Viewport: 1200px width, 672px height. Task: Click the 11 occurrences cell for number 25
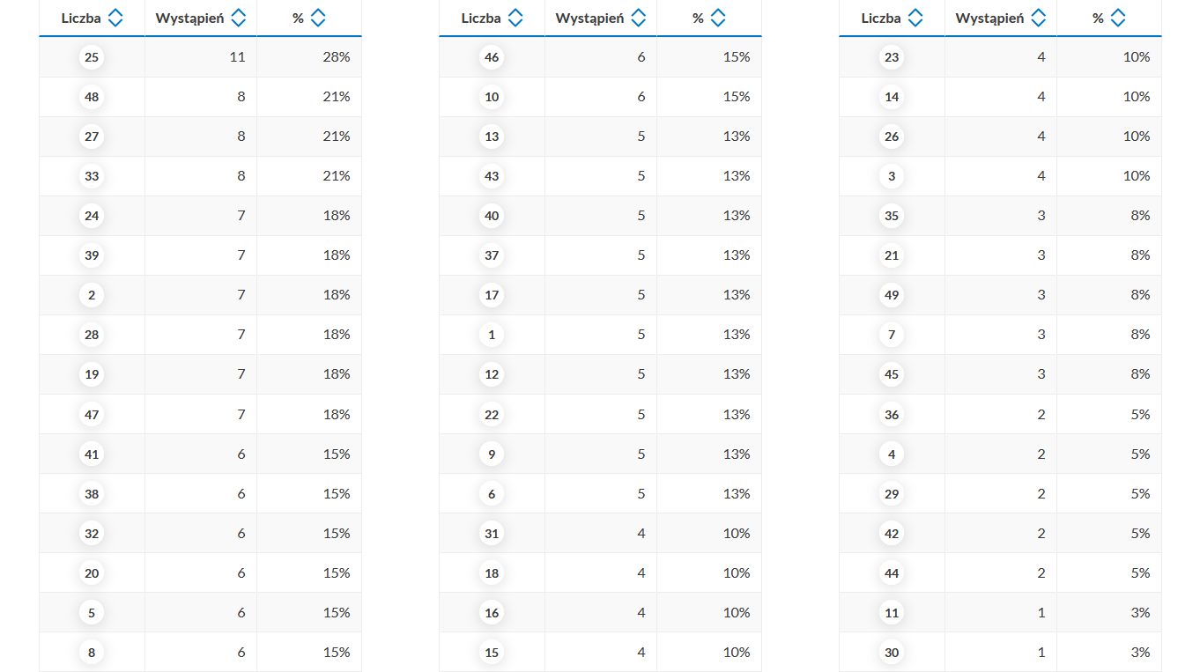201,57
